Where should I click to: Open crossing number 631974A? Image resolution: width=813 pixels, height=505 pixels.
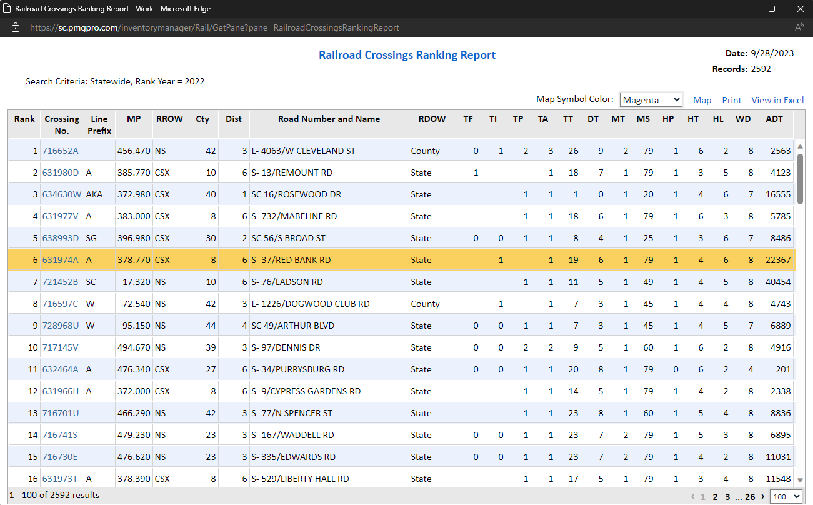pyautogui.click(x=61, y=260)
